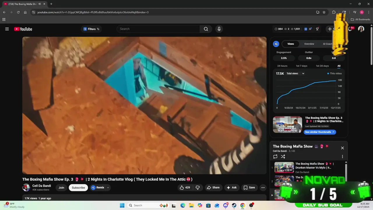
Task: Click the round vidIQ panel logo
Action: (276, 44)
